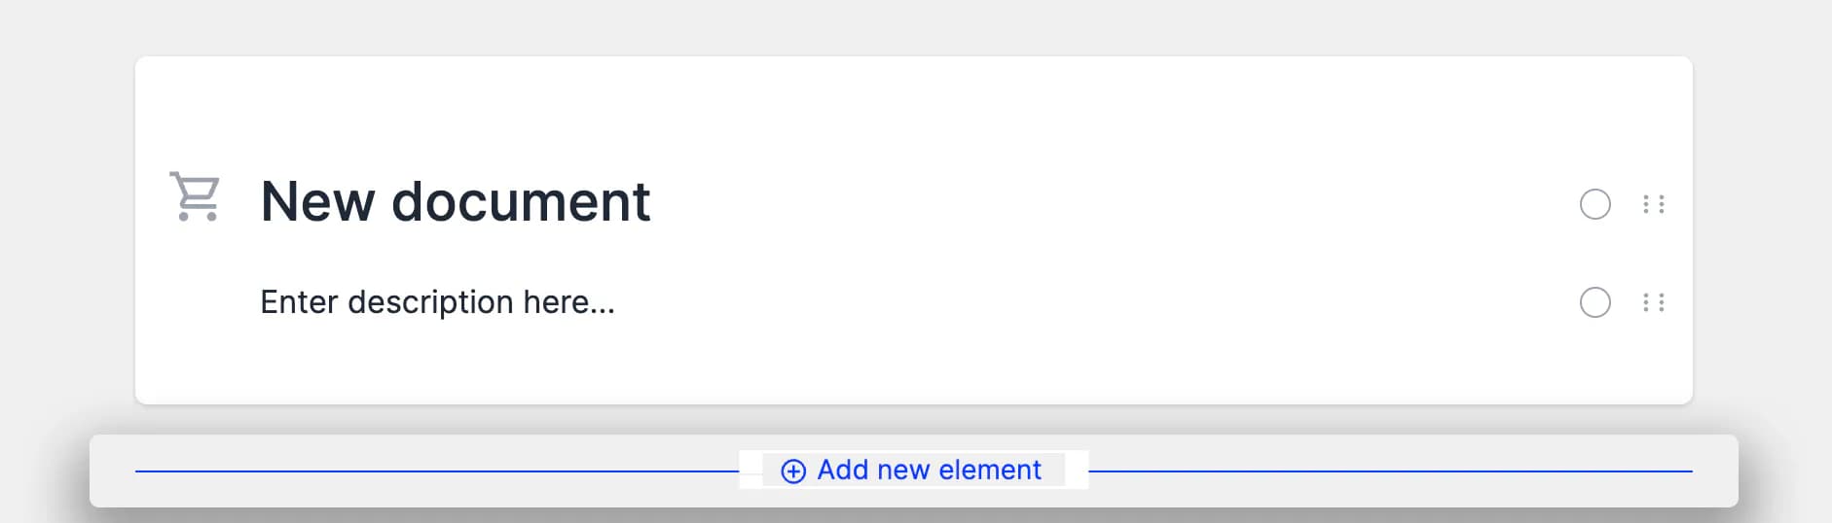This screenshot has width=1832, height=523.
Task: Click the blue divider line right of Add new element
Action: (1390, 471)
